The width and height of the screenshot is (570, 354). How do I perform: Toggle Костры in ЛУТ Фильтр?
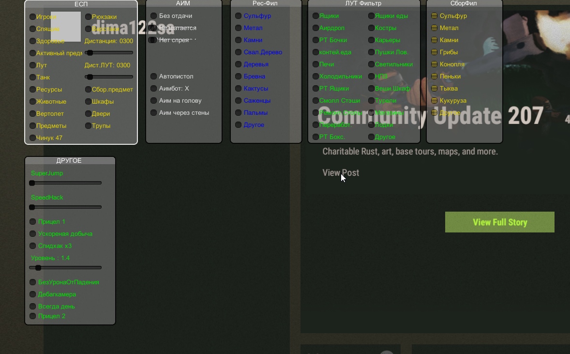[x=371, y=28]
